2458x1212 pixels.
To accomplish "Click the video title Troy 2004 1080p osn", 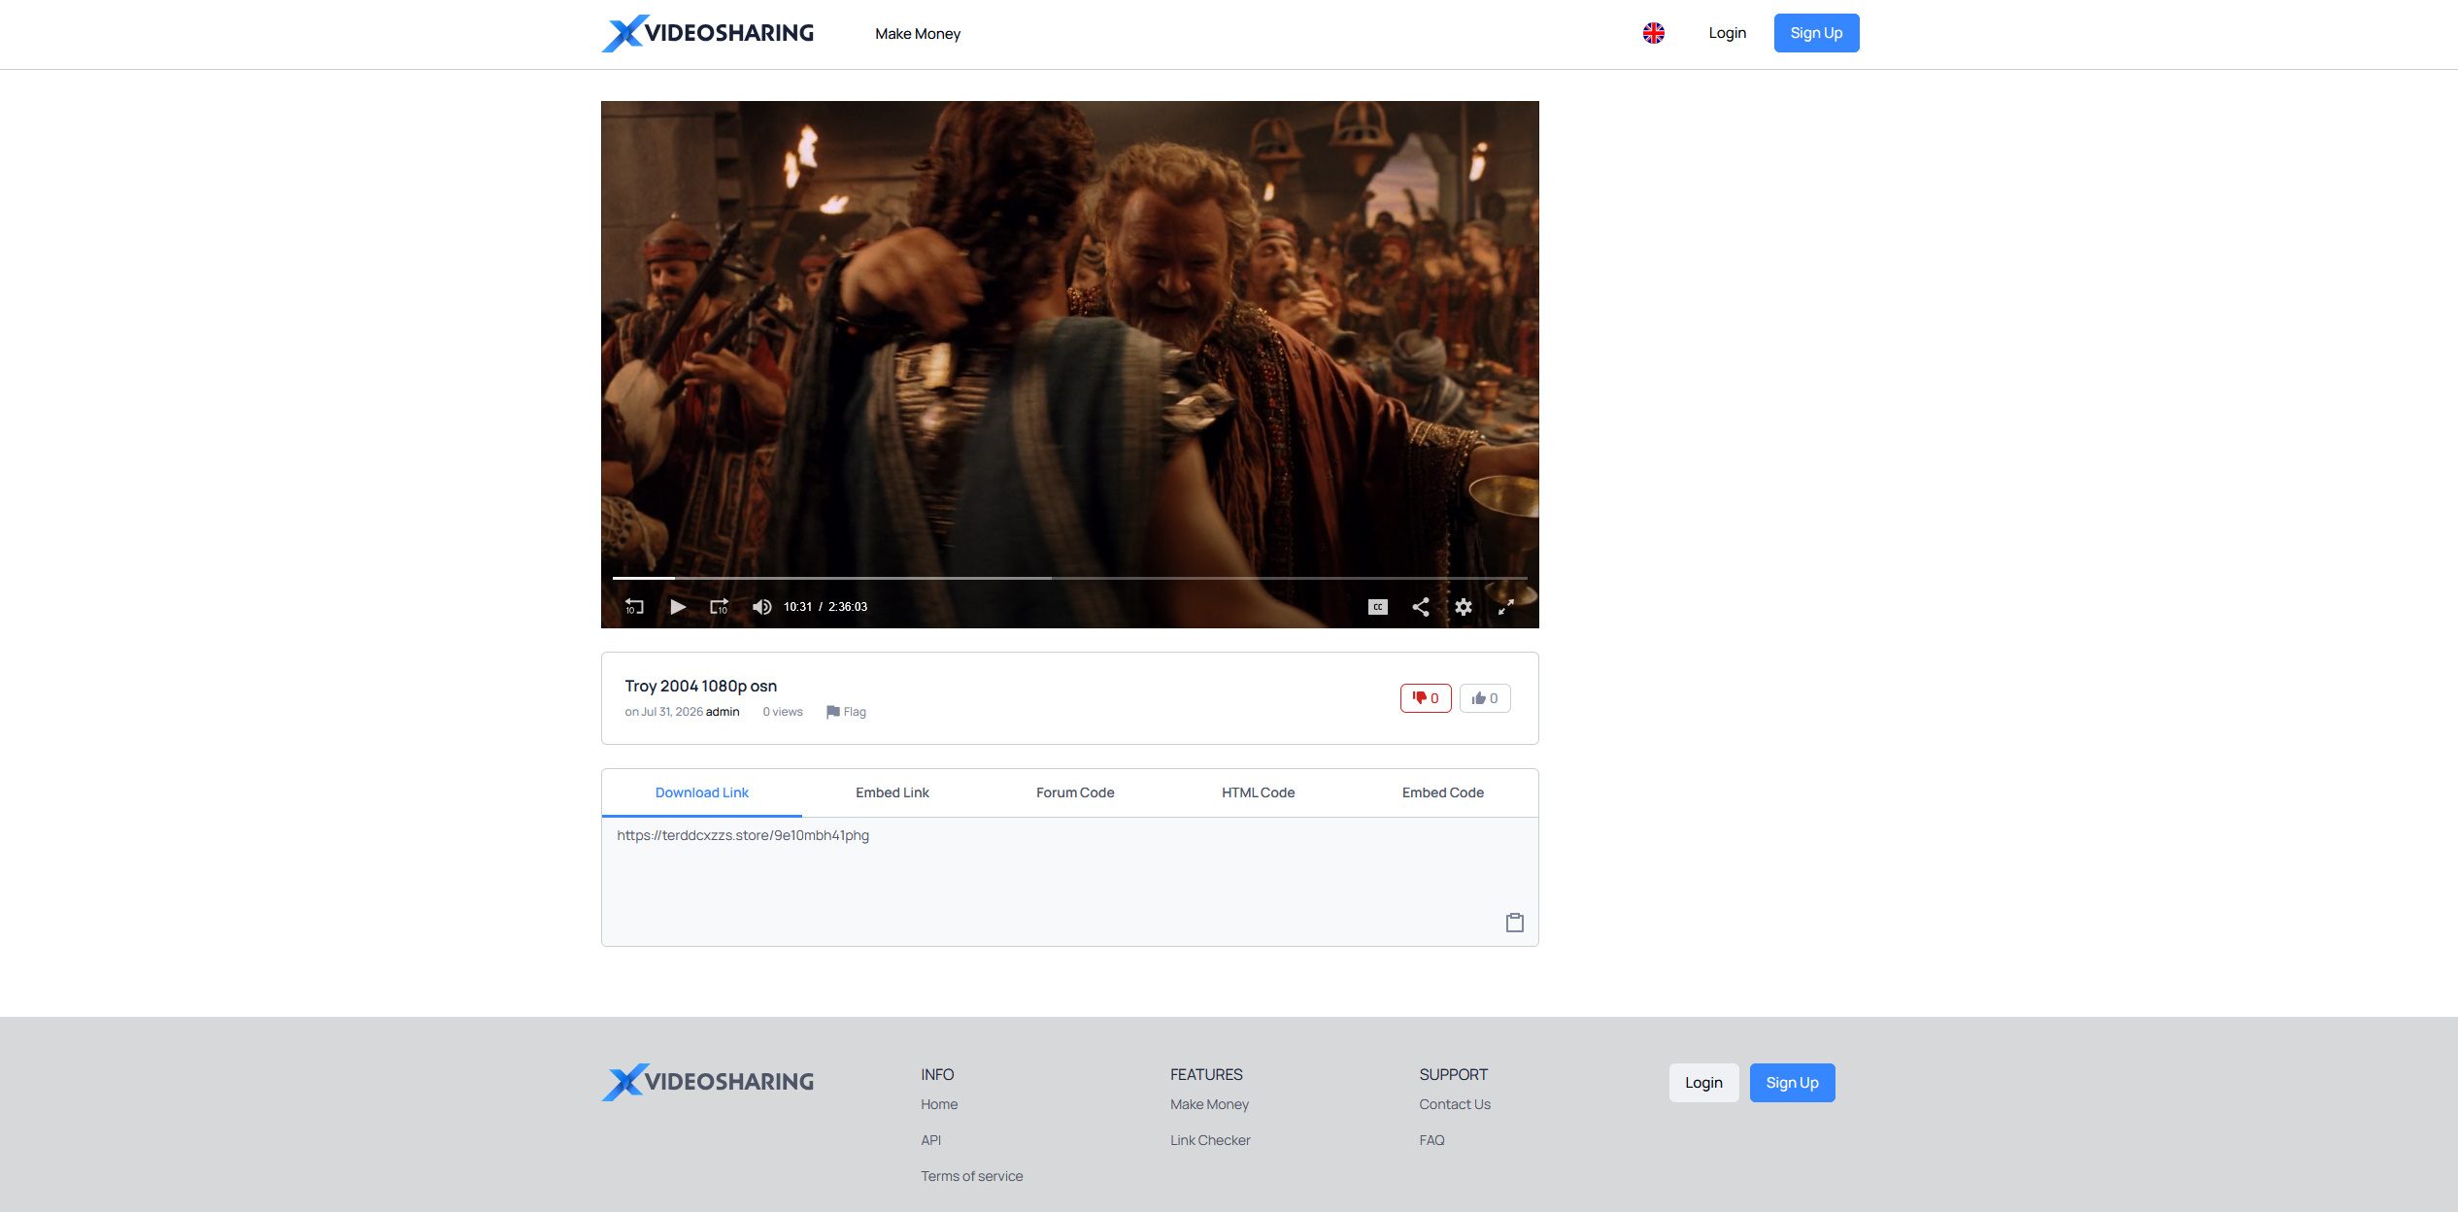I will tap(700, 686).
